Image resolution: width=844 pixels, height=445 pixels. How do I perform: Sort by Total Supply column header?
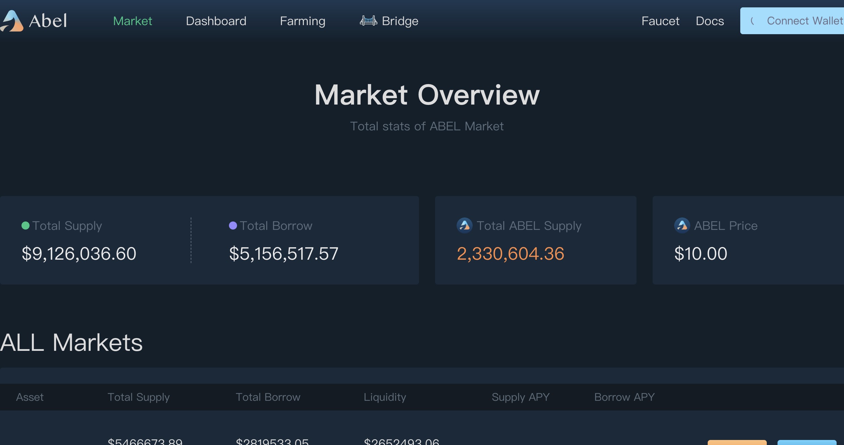click(x=138, y=397)
